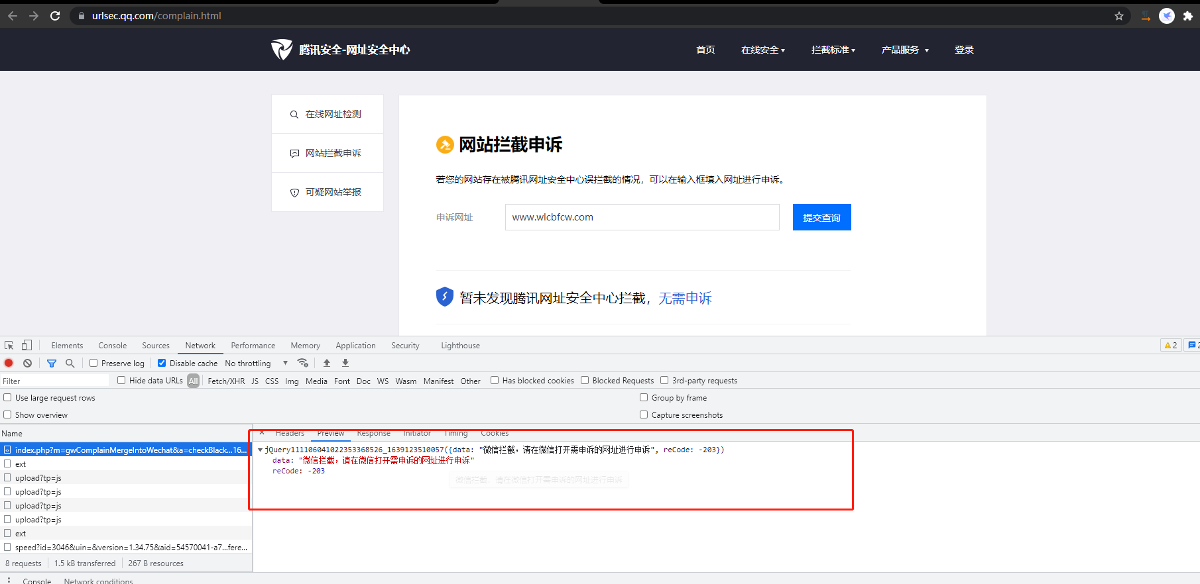Stop recording network log

9,363
